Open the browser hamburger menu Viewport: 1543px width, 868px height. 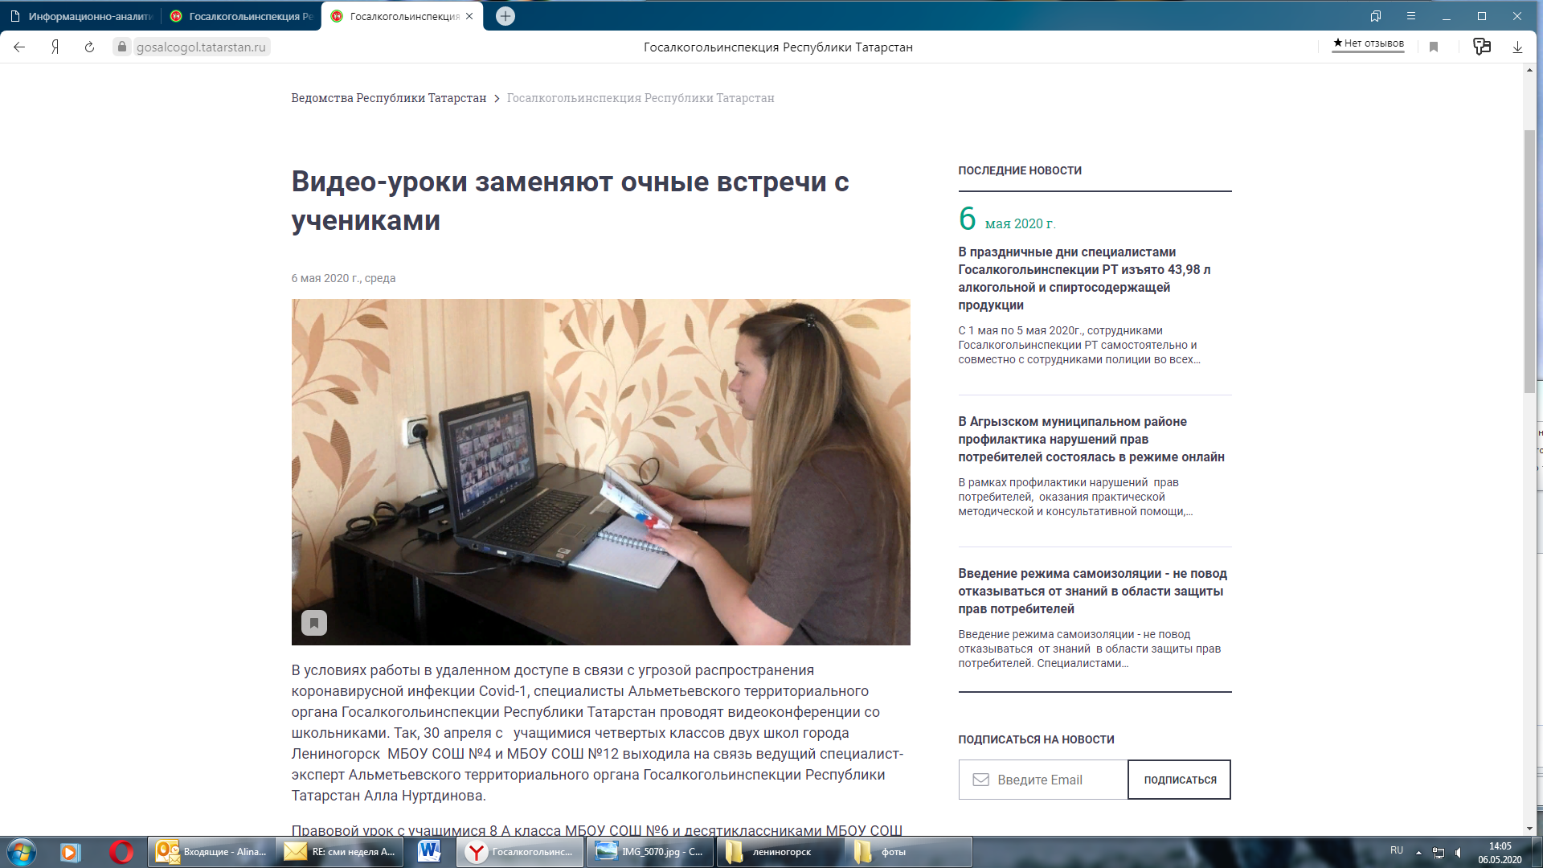coord(1411,16)
